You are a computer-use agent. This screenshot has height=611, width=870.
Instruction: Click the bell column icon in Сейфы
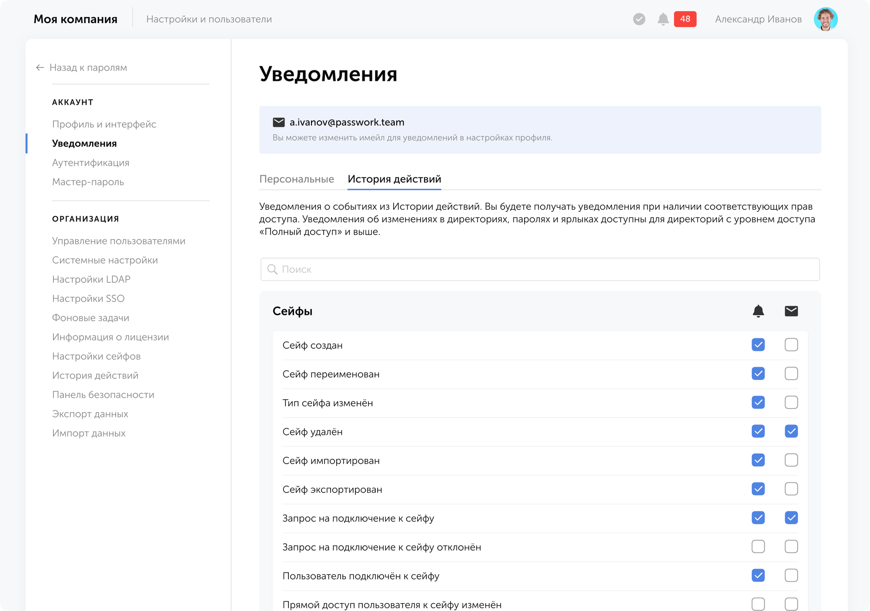click(x=758, y=311)
